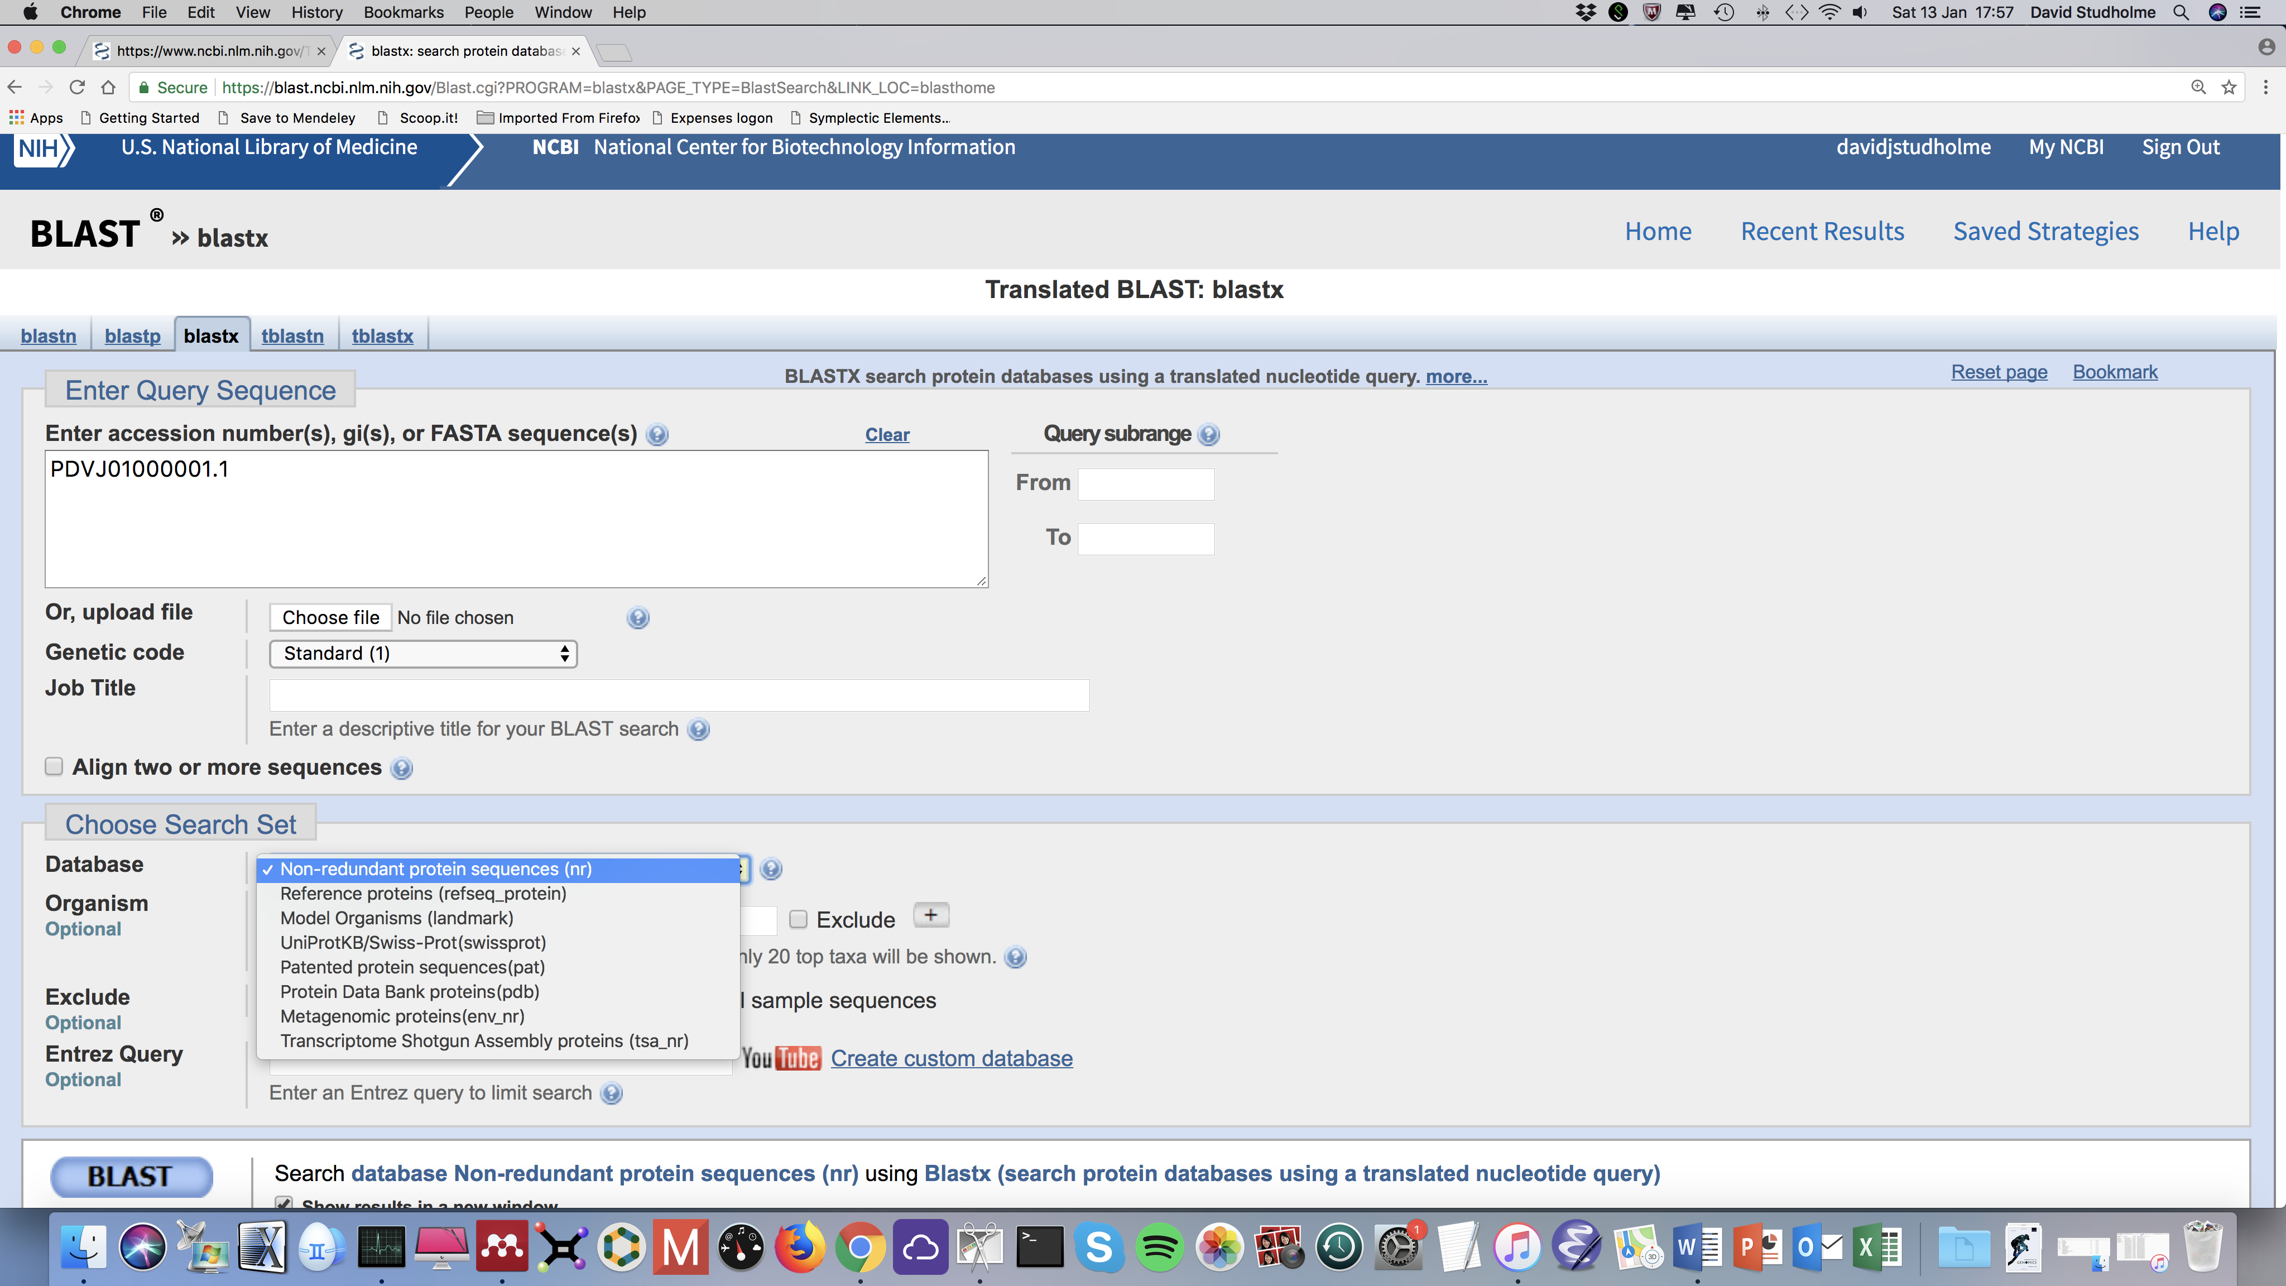Click help icon beside FASTA sequence label

[657, 435]
